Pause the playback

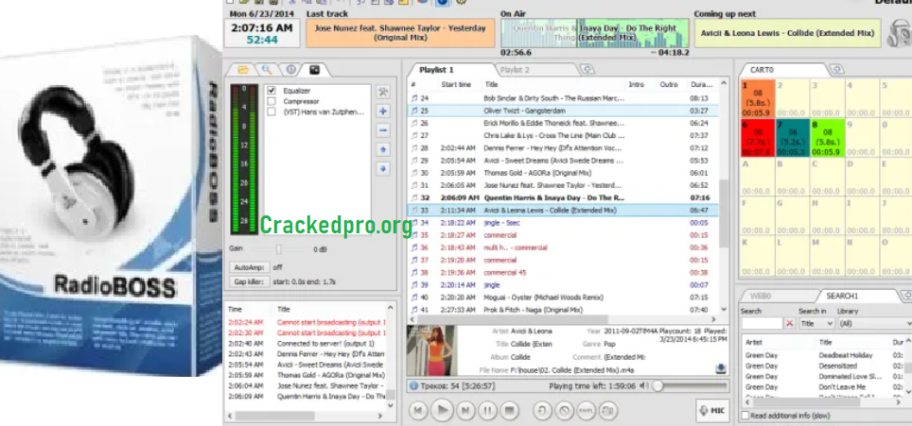click(487, 411)
